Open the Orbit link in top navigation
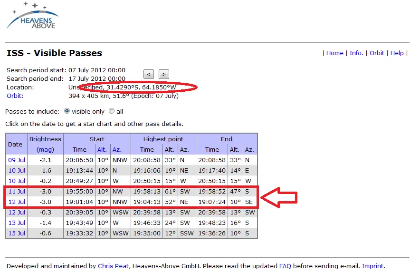 tap(377, 53)
